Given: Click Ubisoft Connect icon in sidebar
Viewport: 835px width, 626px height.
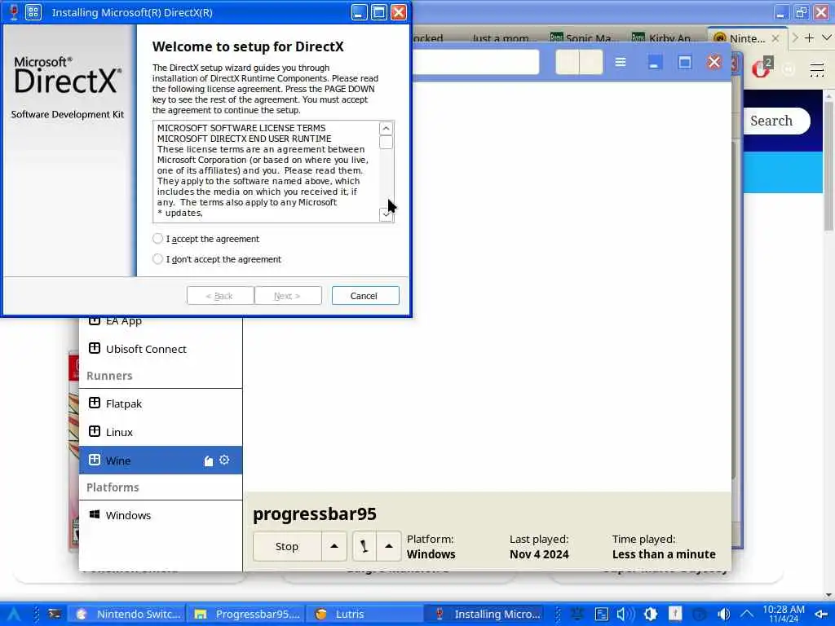Looking at the screenshot, I should pyautogui.click(x=95, y=348).
